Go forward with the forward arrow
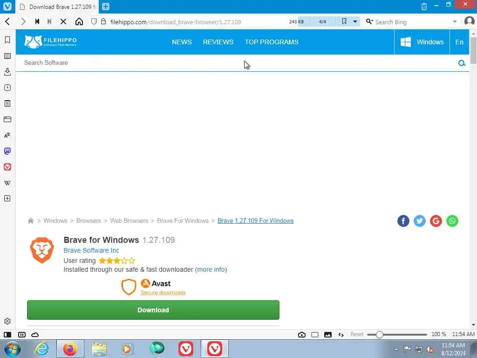This screenshot has width=477, height=358. (23, 21)
